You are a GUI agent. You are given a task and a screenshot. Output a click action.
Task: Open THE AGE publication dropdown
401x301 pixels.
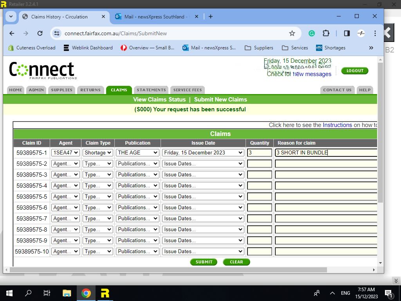(137, 153)
